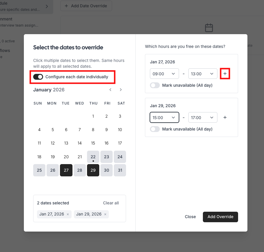
Task: Open the 09:00 start time dropdown
Action: [164, 74]
